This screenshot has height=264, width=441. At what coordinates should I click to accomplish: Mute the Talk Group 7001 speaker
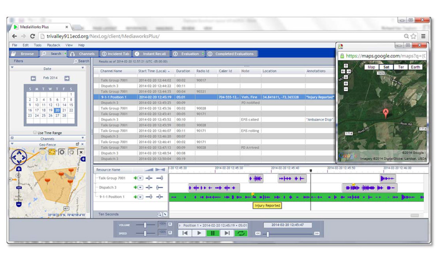[136, 178]
